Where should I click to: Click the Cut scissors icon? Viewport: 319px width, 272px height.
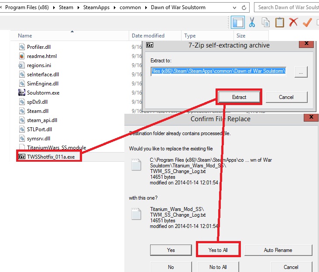pyautogui.click(x=252, y=22)
